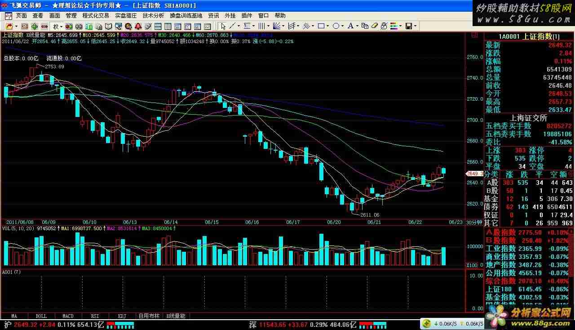The image size is (575, 330).
Task: Open the 技术分析 menu
Action: 154,15
